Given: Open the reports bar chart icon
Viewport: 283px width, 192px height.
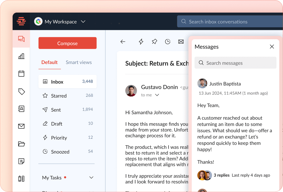Looking at the screenshot, I should point(21,56).
